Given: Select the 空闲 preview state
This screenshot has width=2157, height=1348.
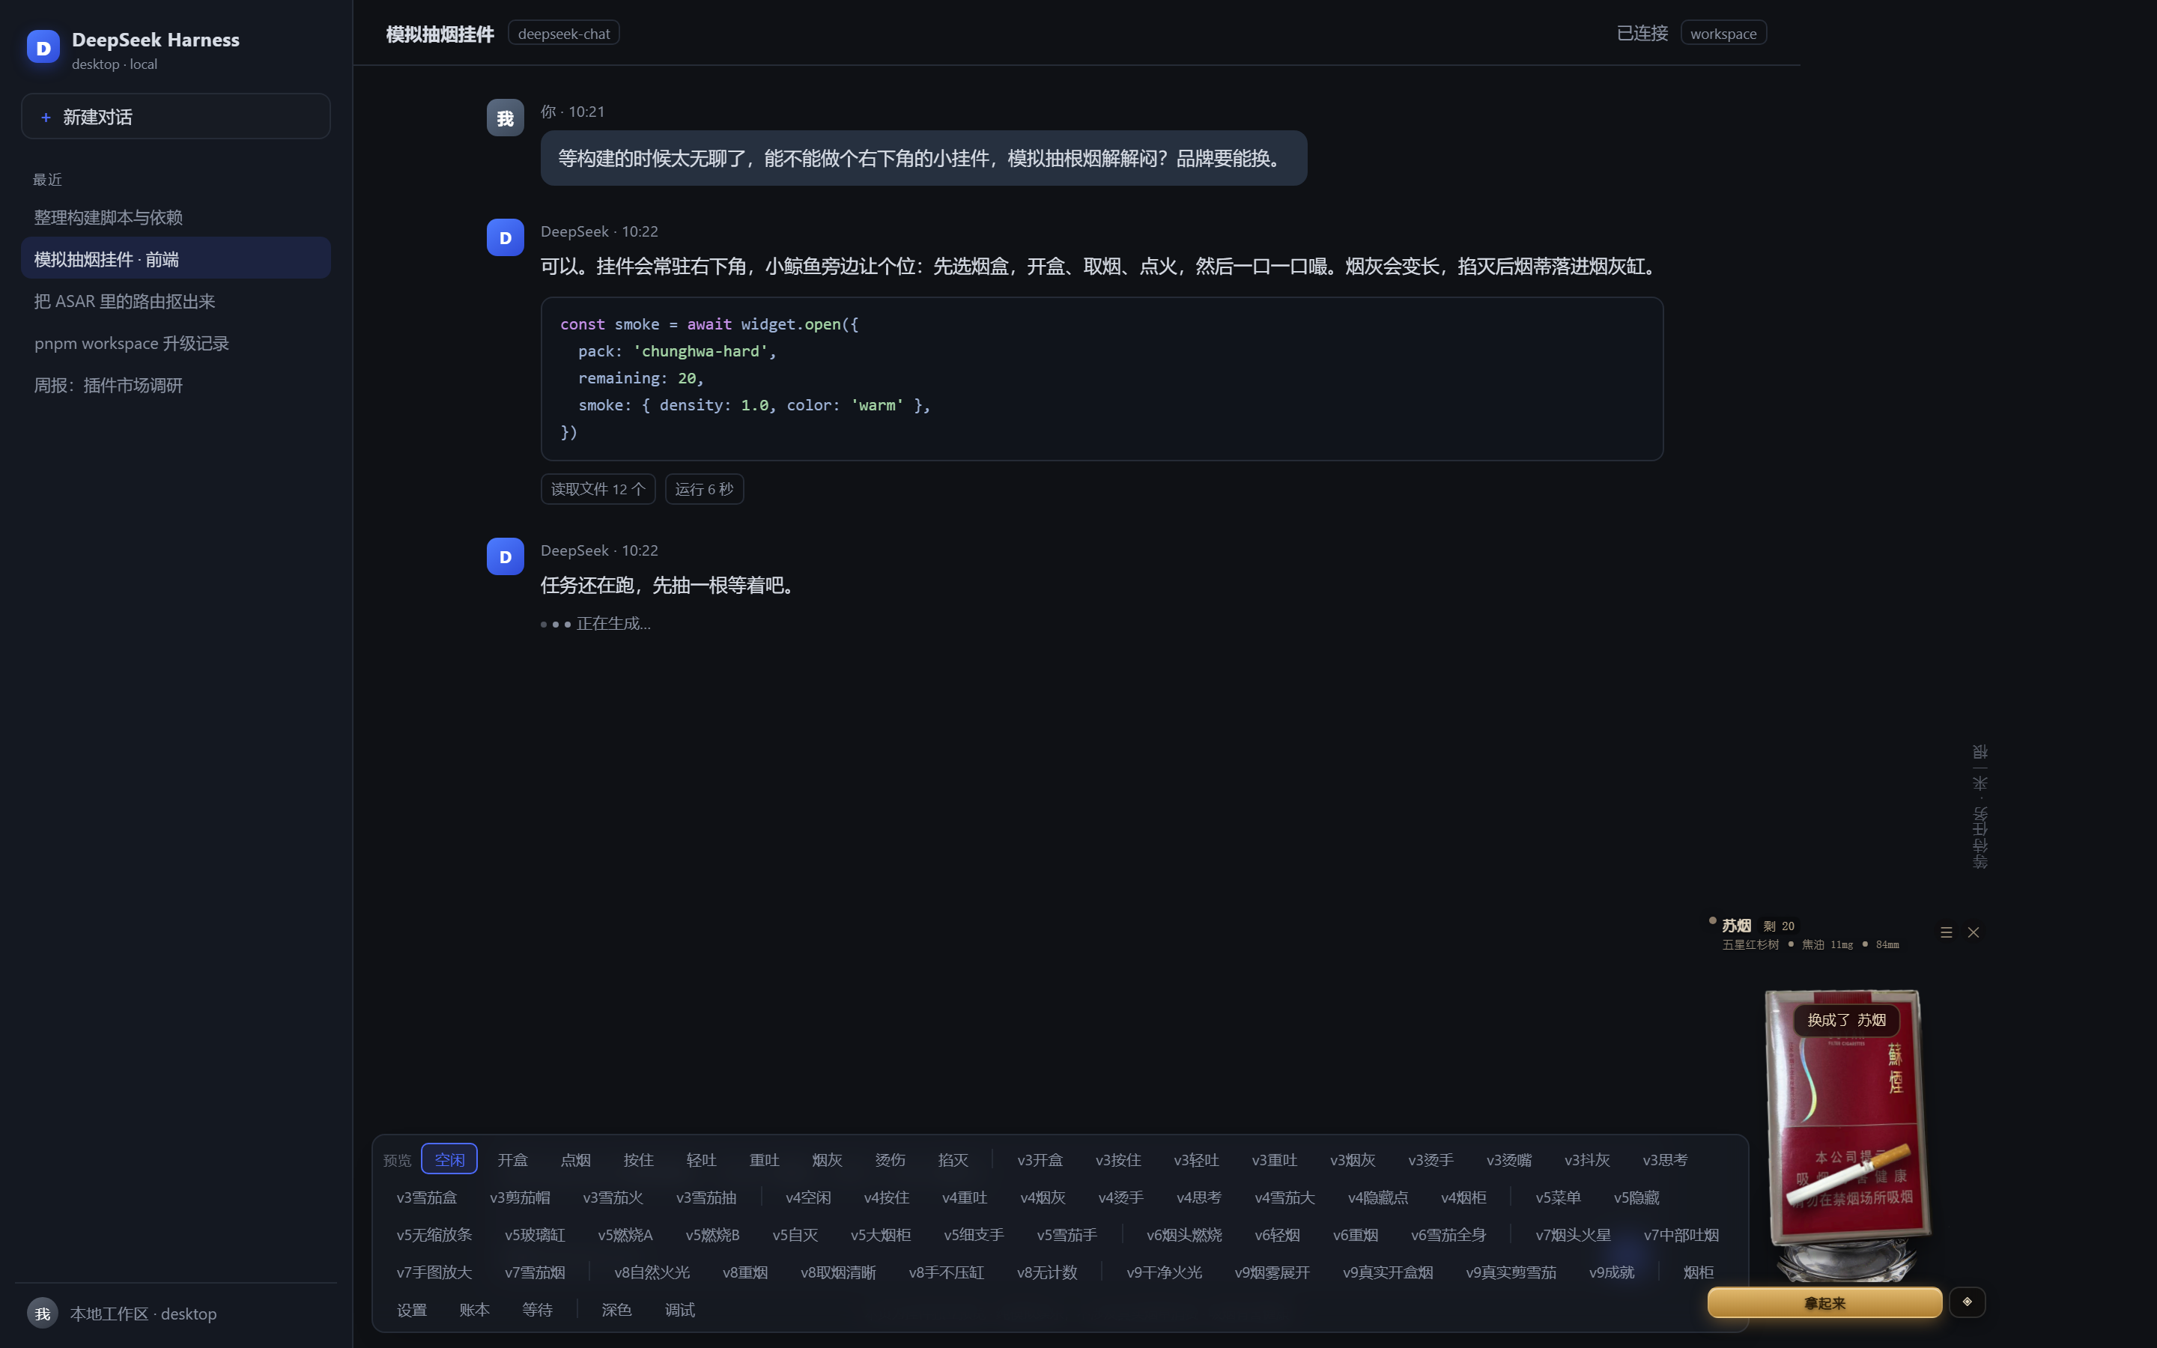Looking at the screenshot, I should click(x=449, y=1159).
